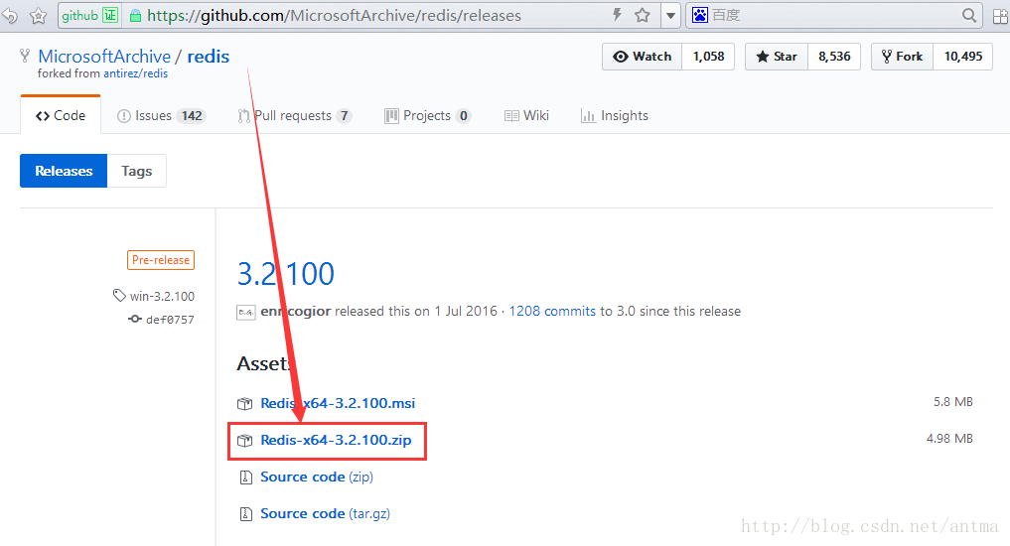Screen dimensions: 1010x546
Task: Click the watchers count 1,058
Action: coord(708,57)
